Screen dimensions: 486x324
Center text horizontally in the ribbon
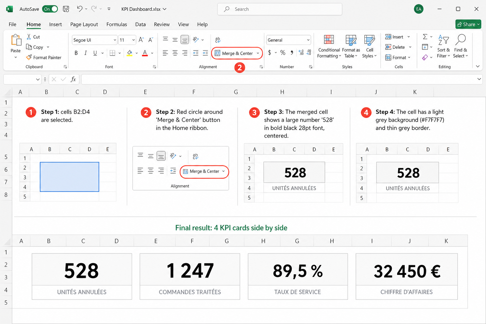(x=175, y=53)
